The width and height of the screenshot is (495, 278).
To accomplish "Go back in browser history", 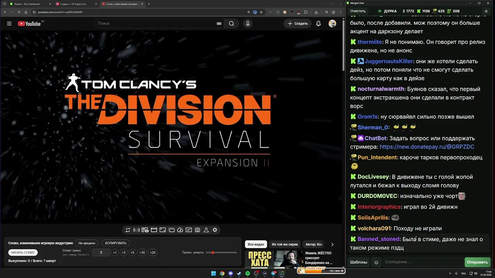I will click(5, 12).
